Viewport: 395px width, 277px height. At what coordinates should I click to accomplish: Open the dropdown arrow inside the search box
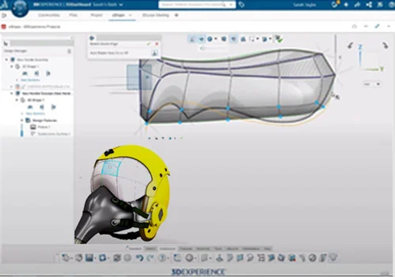[231, 5]
